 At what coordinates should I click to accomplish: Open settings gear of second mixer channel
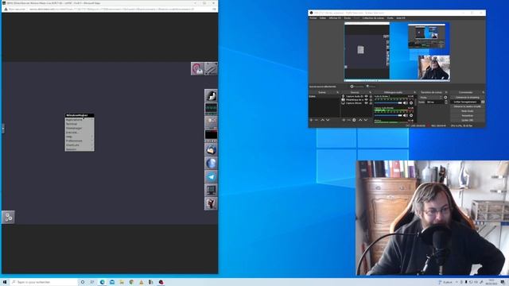tap(411, 115)
